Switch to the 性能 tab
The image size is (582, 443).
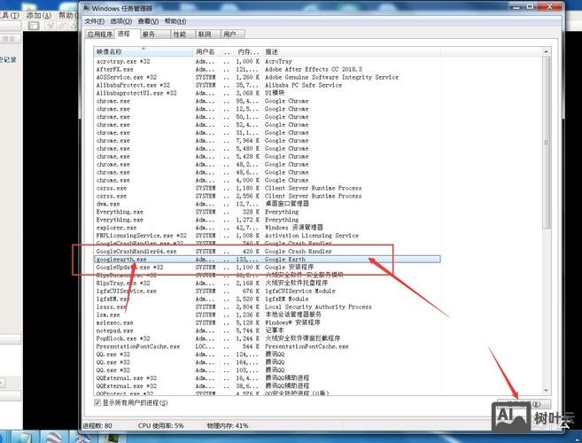click(180, 34)
